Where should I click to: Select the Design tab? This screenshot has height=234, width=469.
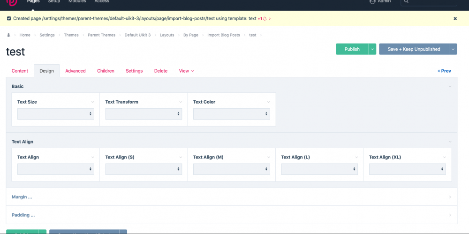pyautogui.click(x=46, y=71)
